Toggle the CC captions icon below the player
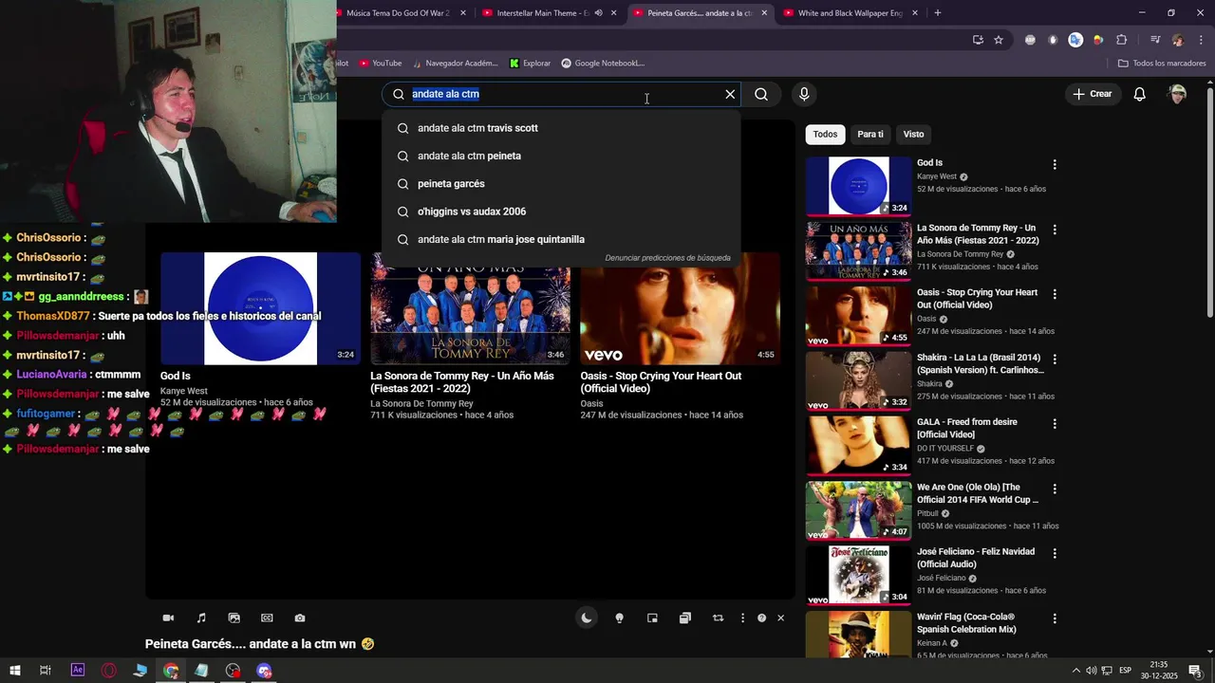Viewport: 1215px width, 683px height. 267,618
